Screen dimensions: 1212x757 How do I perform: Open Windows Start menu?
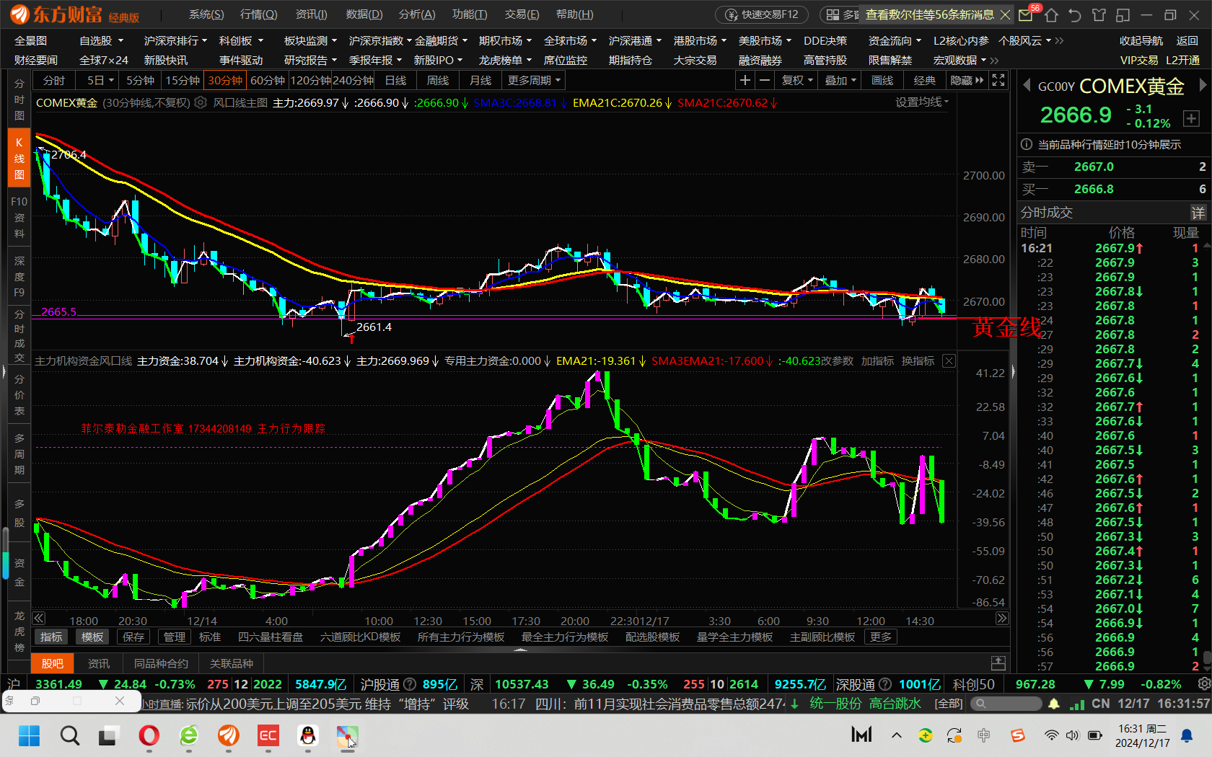pyautogui.click(x=29, y=735)
